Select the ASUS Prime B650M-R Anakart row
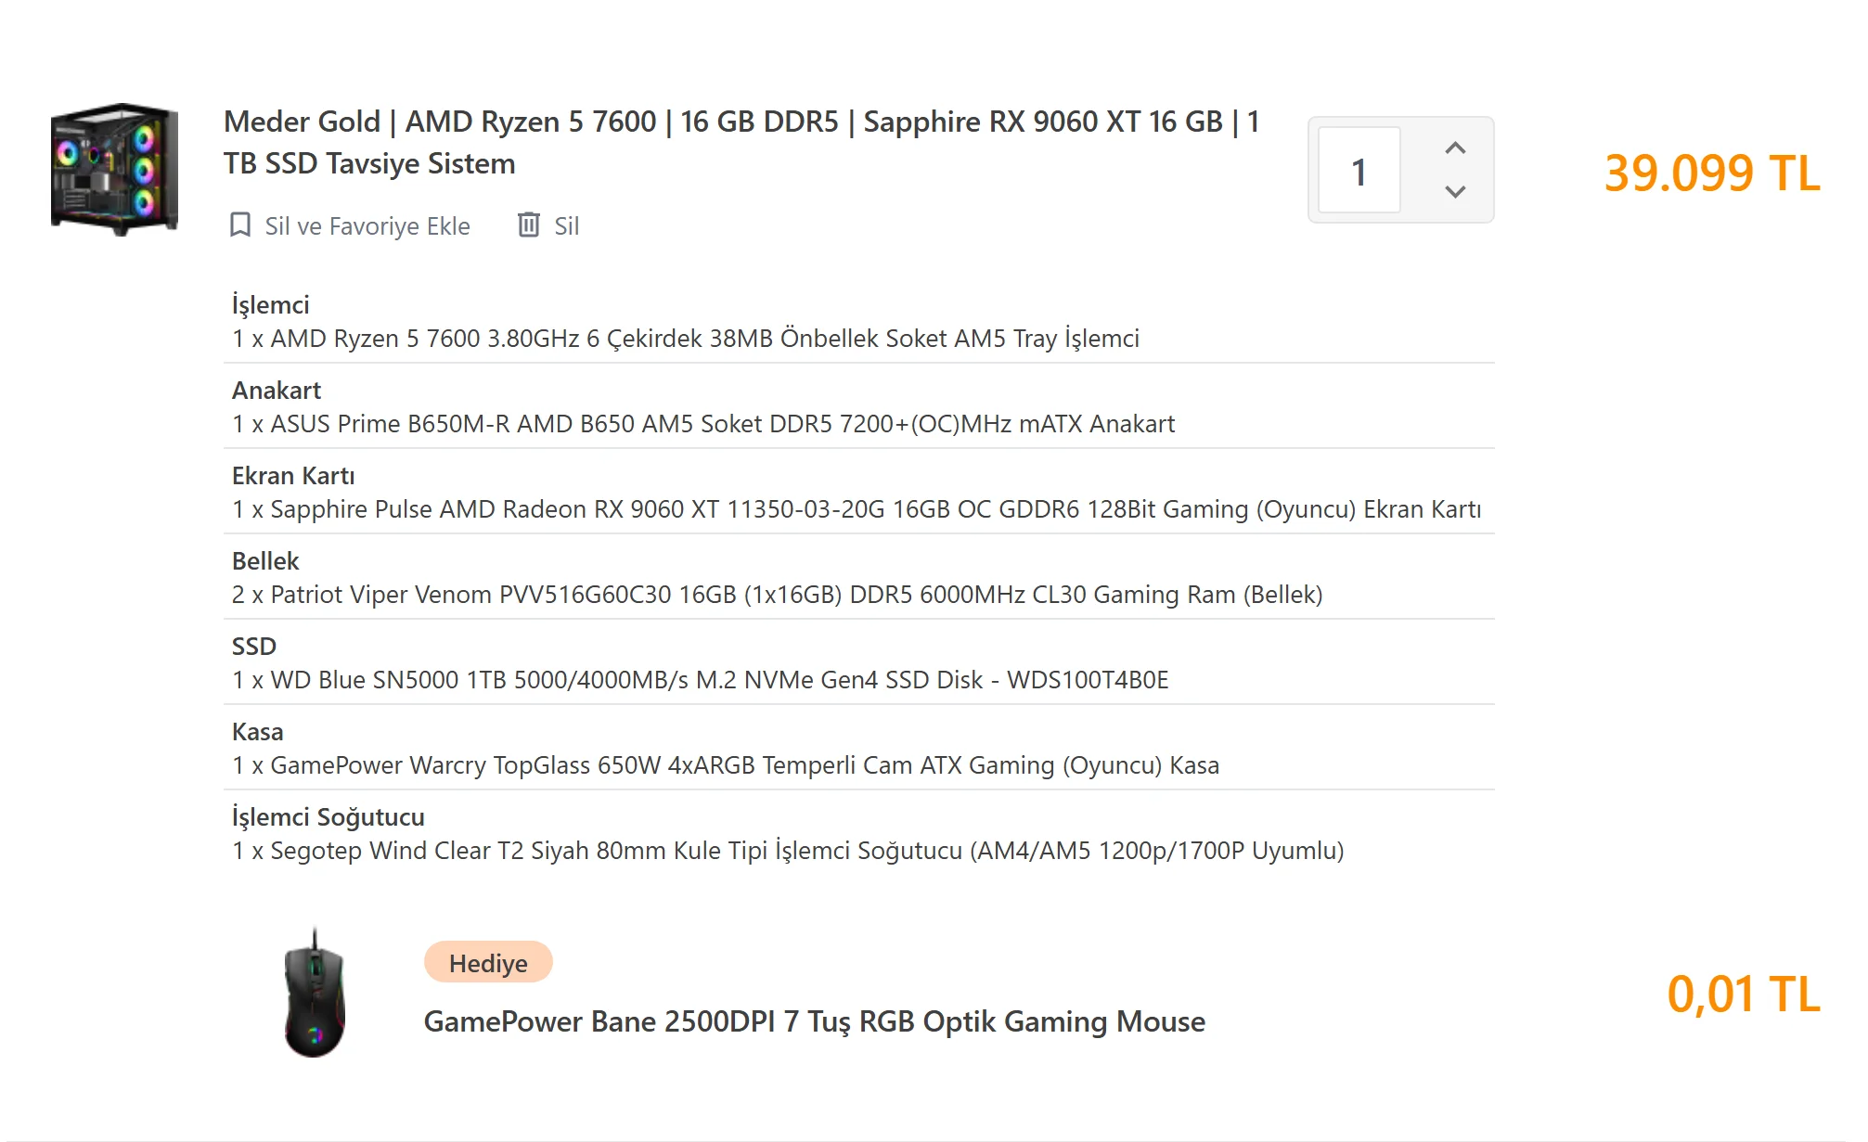This screenshot has height=1142, width=1868. (x=702, y=424)
